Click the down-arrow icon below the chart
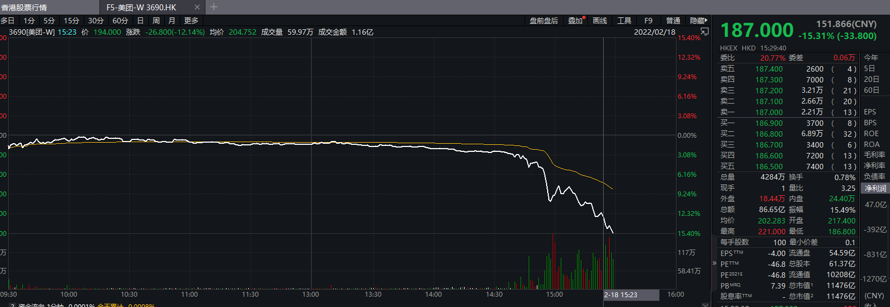Screen dimensions: 890x307 (705, 304)
